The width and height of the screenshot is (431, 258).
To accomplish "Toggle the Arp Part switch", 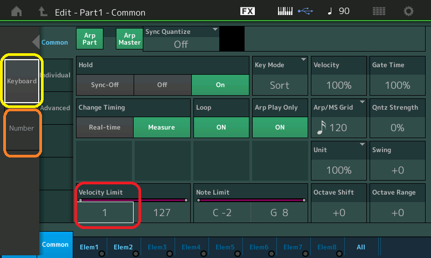I will tap(89, 39).
